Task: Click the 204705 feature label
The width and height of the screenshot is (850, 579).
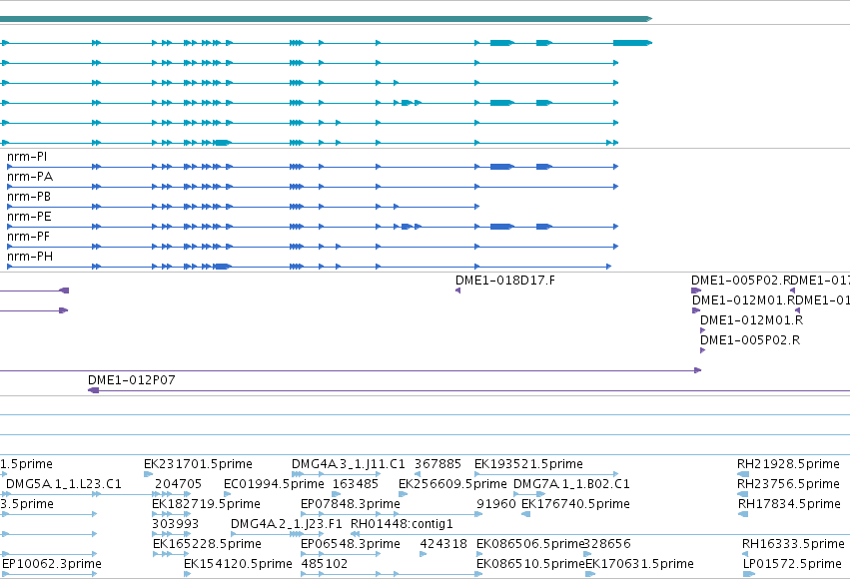Action: pos(179,484)
